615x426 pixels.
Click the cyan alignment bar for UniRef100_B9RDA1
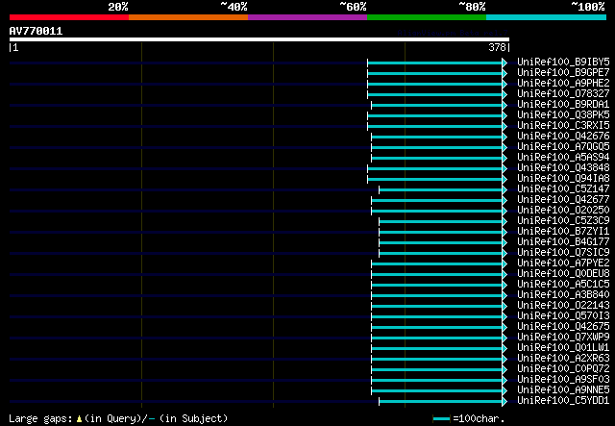439,105
